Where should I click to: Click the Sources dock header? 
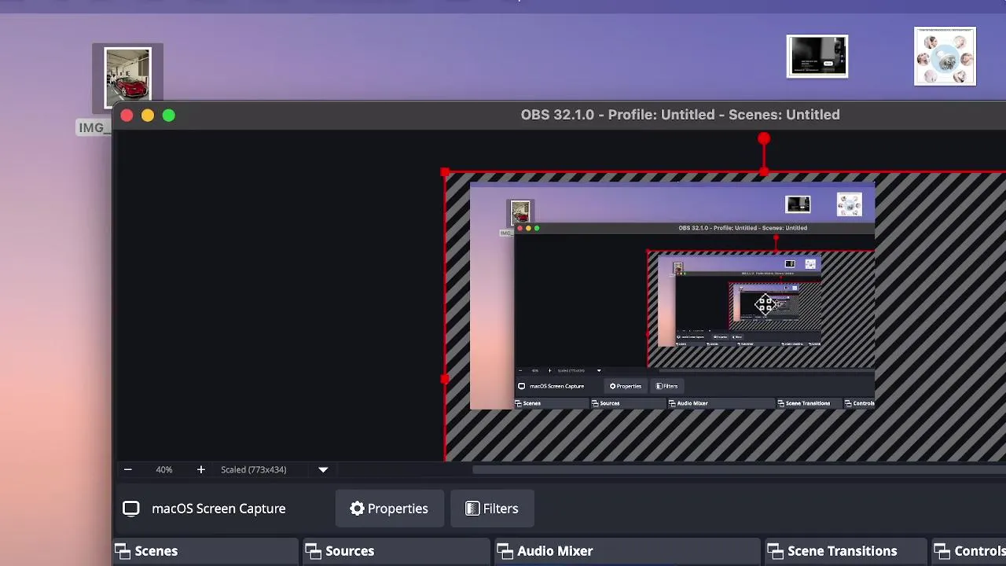tap(397, 551)
